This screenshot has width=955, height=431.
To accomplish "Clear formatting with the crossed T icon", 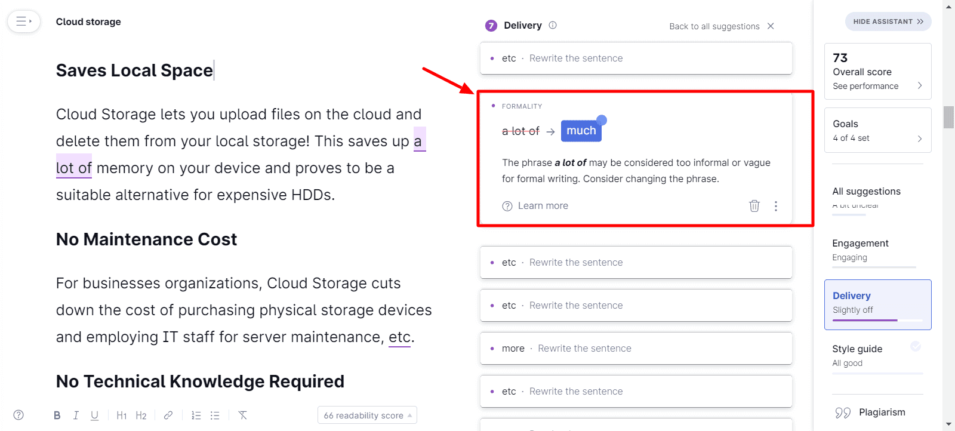I will (242, 415).
